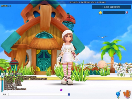
Task: Open the 全部 channel selector beside chat input
Action: (x=4, y=94)
